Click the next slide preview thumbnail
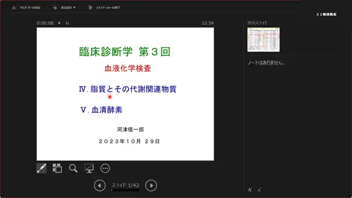 (263, 40)
